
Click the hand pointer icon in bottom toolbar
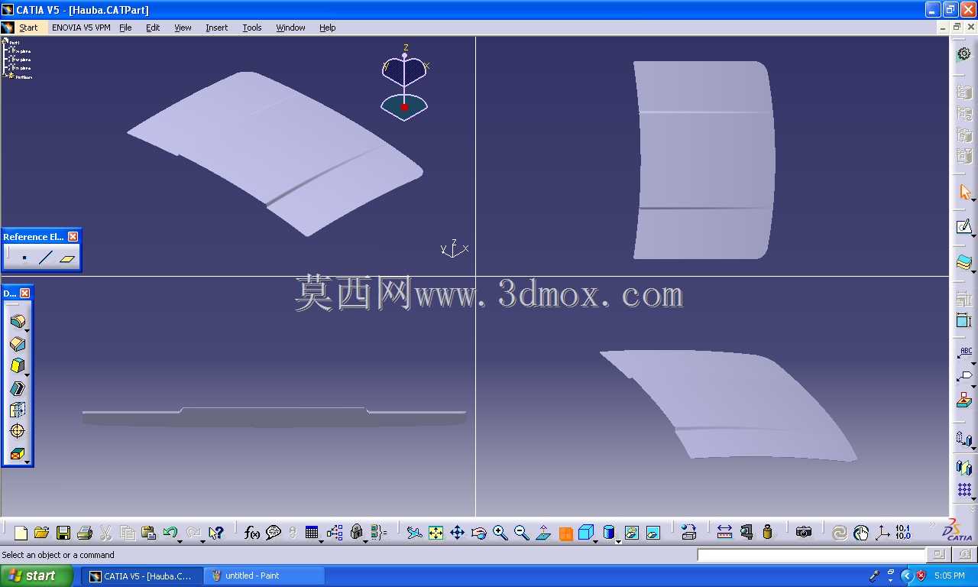coord(861,533)
